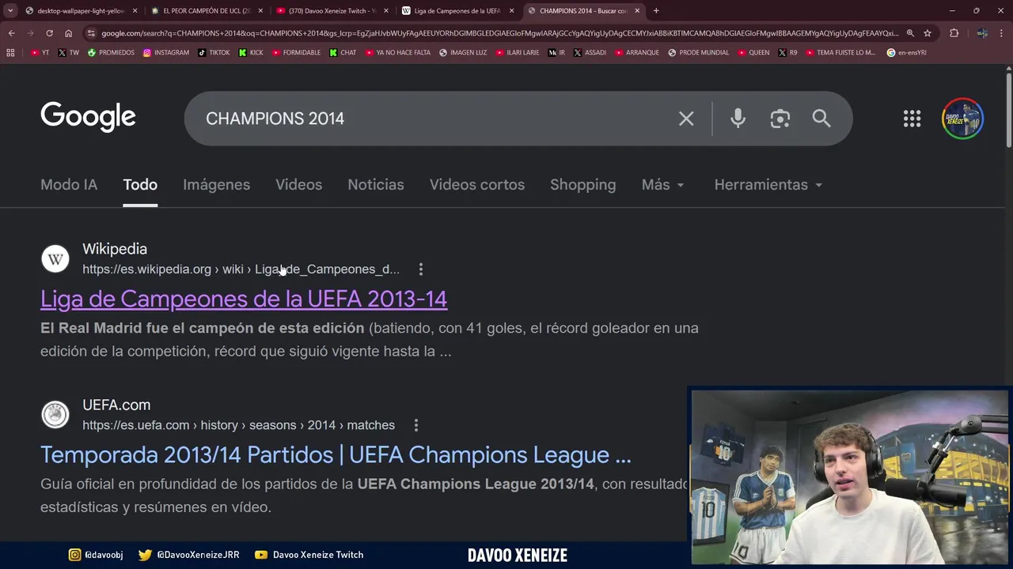The image size is (1013, 569).
Task: Expand the tab search dropdown arrow
Action: click(x=10, y=11)
